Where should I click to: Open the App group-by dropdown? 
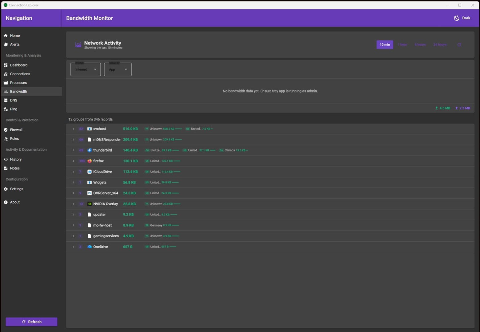point(118,69)
